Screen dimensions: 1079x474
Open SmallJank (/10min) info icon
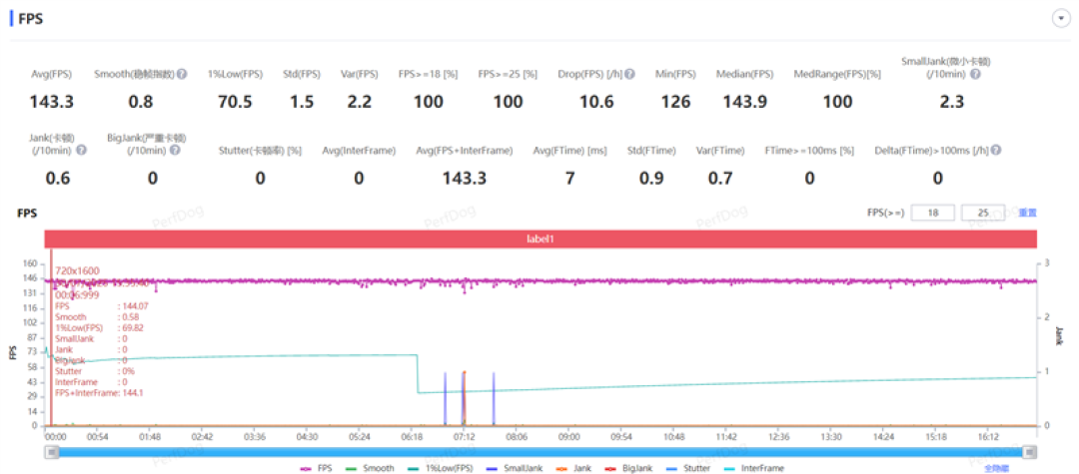[x=975, y=74]
